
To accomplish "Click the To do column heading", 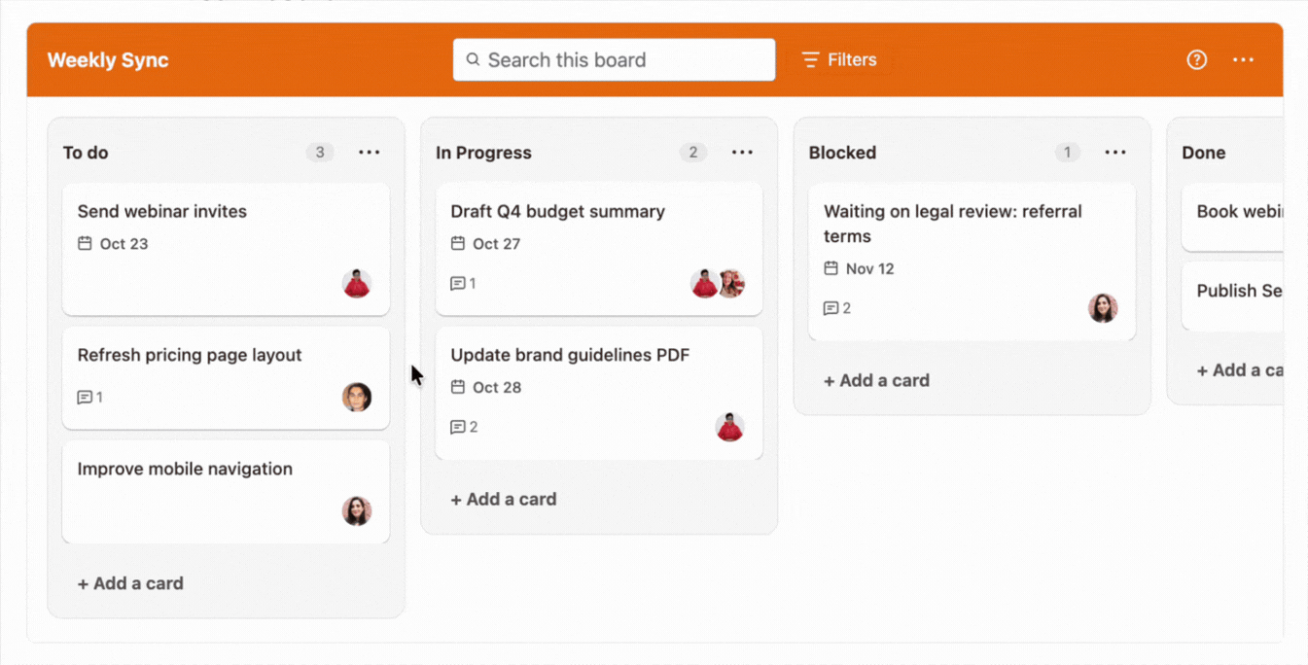I will click(x=86, y=153).
